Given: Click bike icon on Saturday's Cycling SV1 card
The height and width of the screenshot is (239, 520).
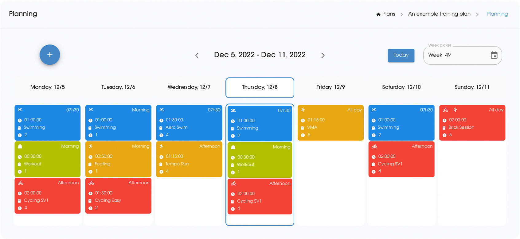Looking at the screenshot, I should (x=374, y=146).
